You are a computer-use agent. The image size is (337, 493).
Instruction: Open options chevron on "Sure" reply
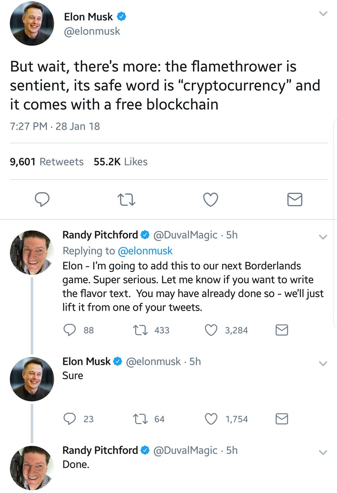[x=323, y=364]
